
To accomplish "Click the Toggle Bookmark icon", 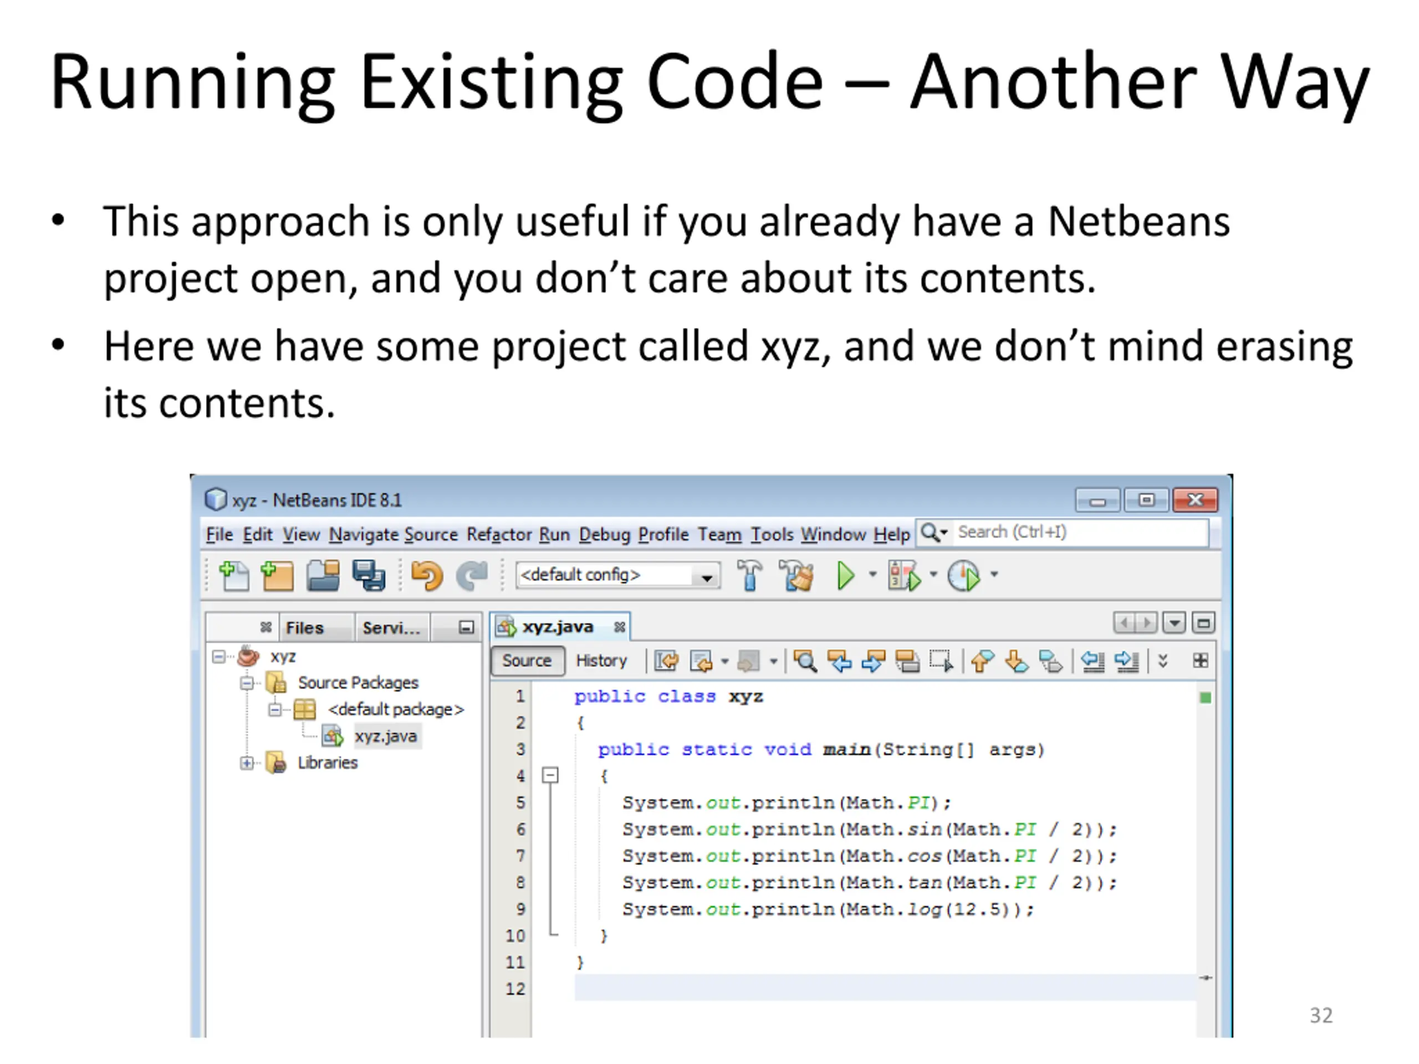I will (x=1051, y=661).
